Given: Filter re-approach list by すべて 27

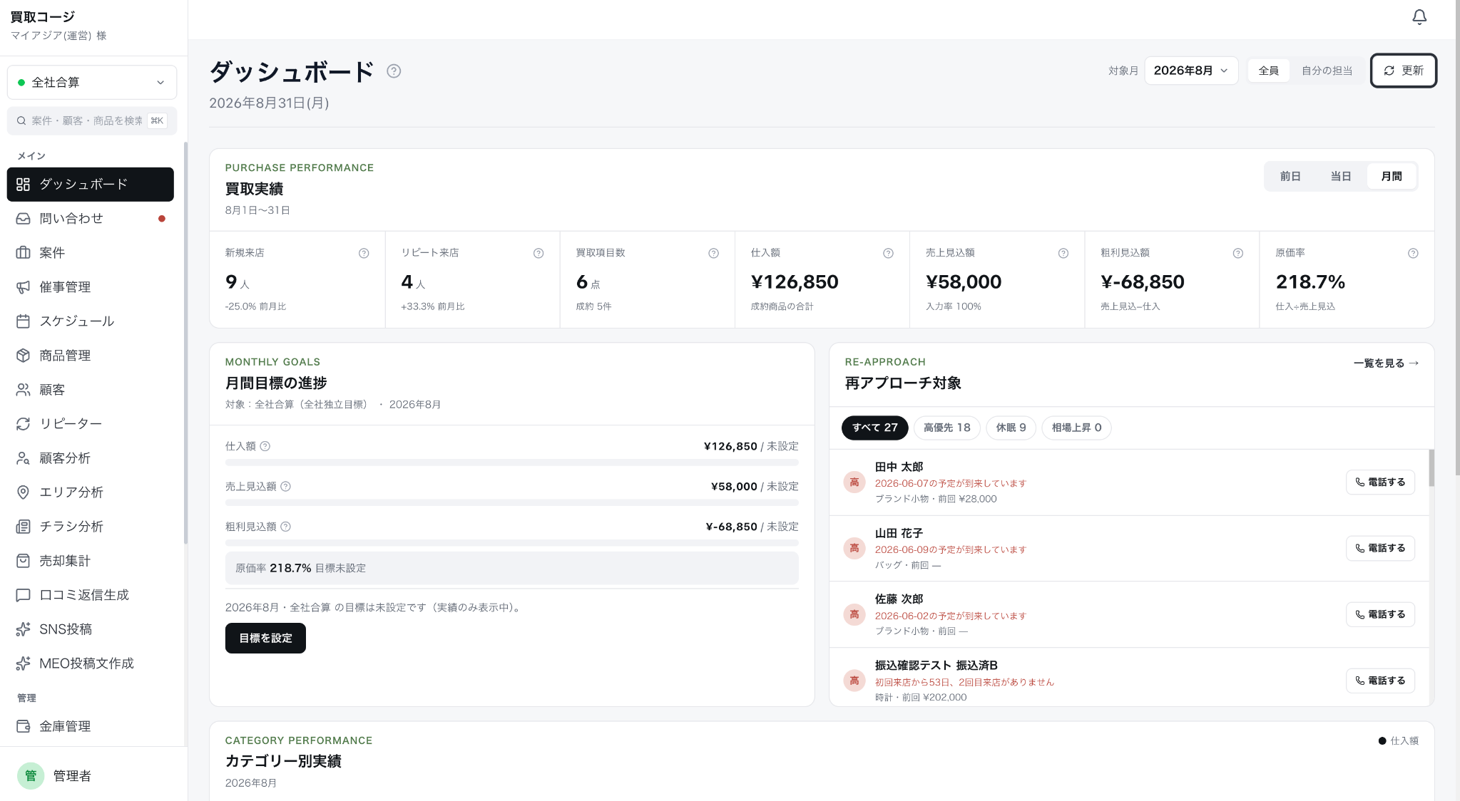Looking at the screenshot, I should pos(874,428).
